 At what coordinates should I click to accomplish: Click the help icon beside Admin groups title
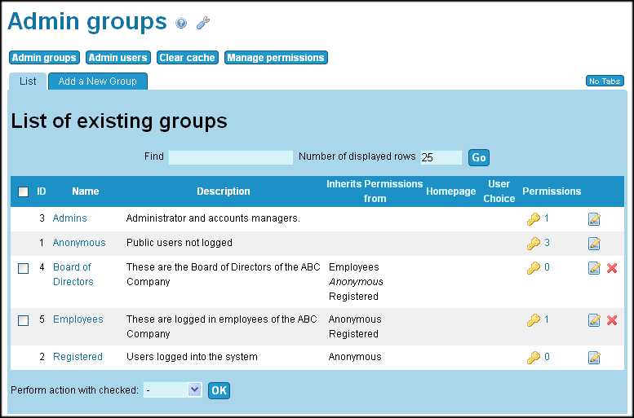(181, 24)
